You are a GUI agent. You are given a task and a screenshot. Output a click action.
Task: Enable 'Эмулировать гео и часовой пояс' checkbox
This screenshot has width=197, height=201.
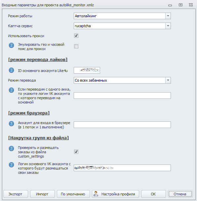pos(76,46)
